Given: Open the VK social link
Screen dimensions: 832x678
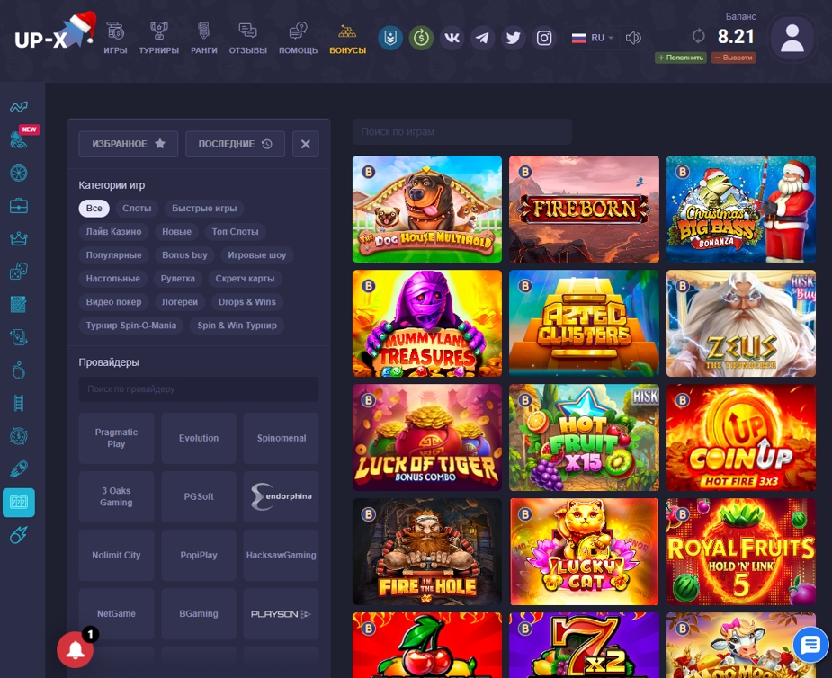Looking at the screenshot, I should 452,38.
